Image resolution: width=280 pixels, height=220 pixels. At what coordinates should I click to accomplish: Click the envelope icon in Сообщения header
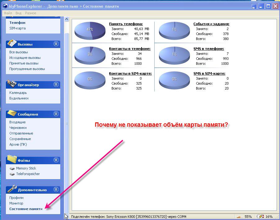click(x=12, y=113)
